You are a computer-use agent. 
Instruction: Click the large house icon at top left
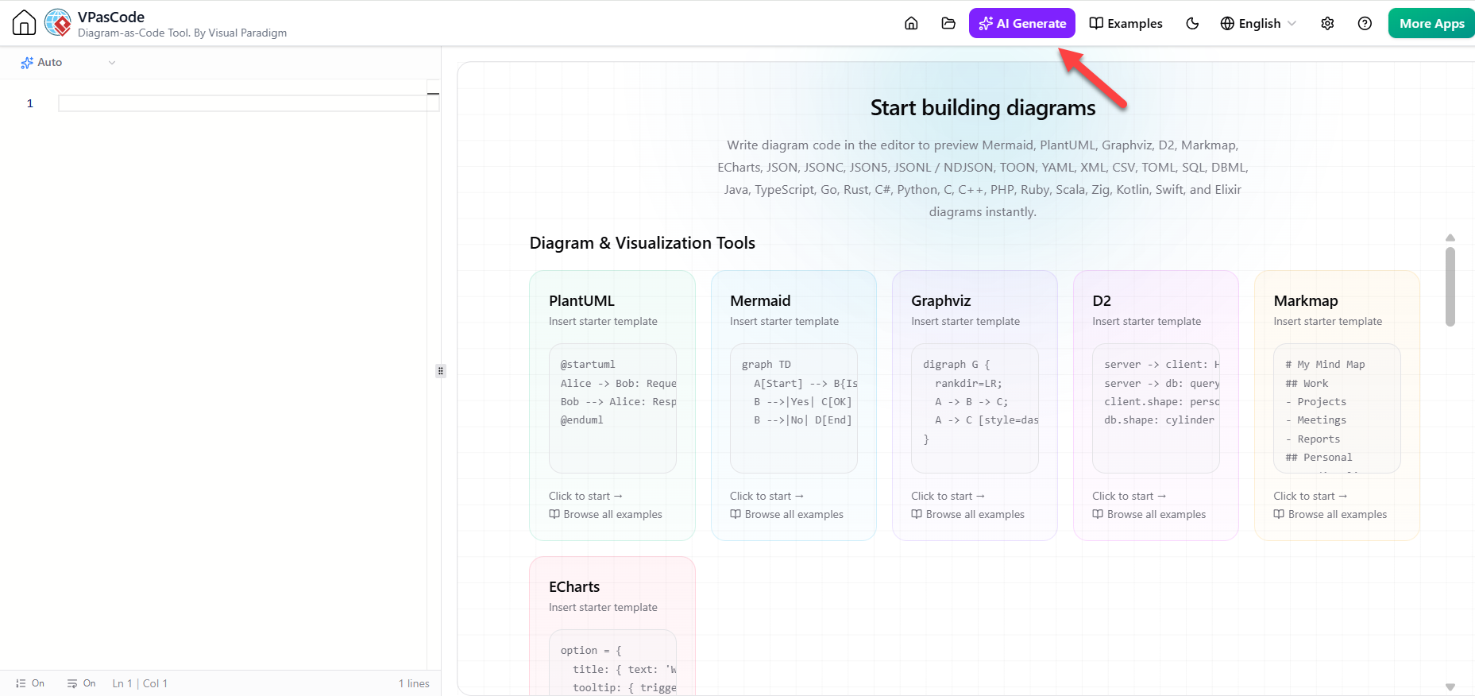point(24,23)
